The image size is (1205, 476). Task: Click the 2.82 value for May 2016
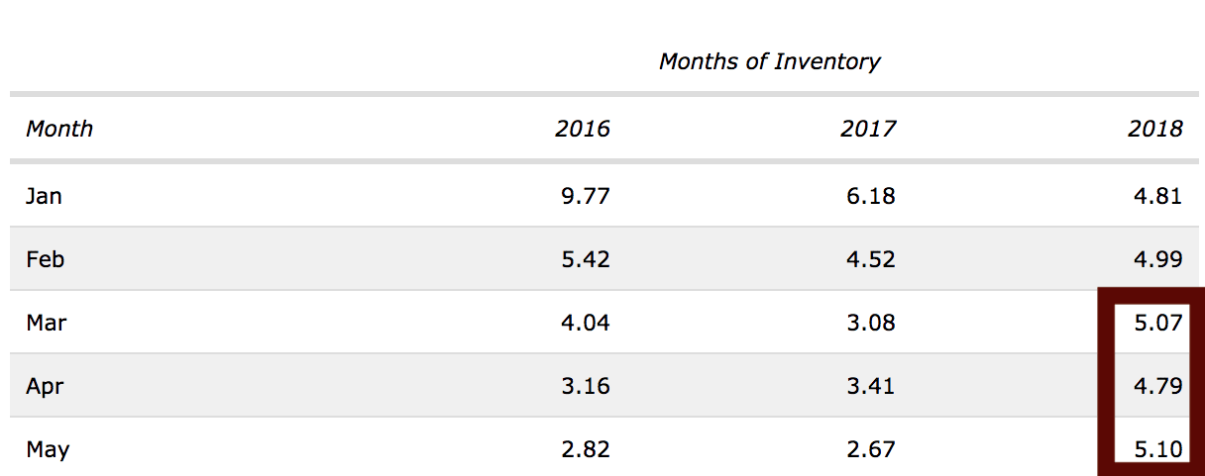[585, 449]
